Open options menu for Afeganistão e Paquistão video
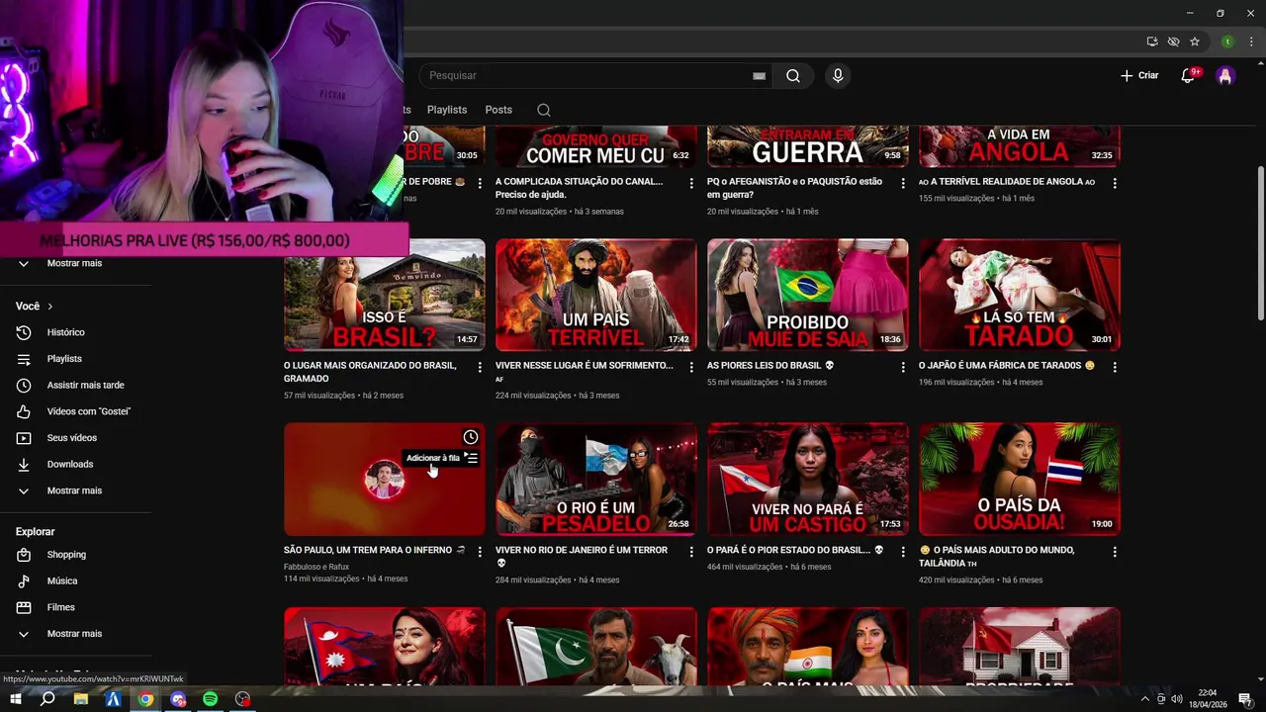Screen dimensions: 1266x712 [x=903, y=183]
